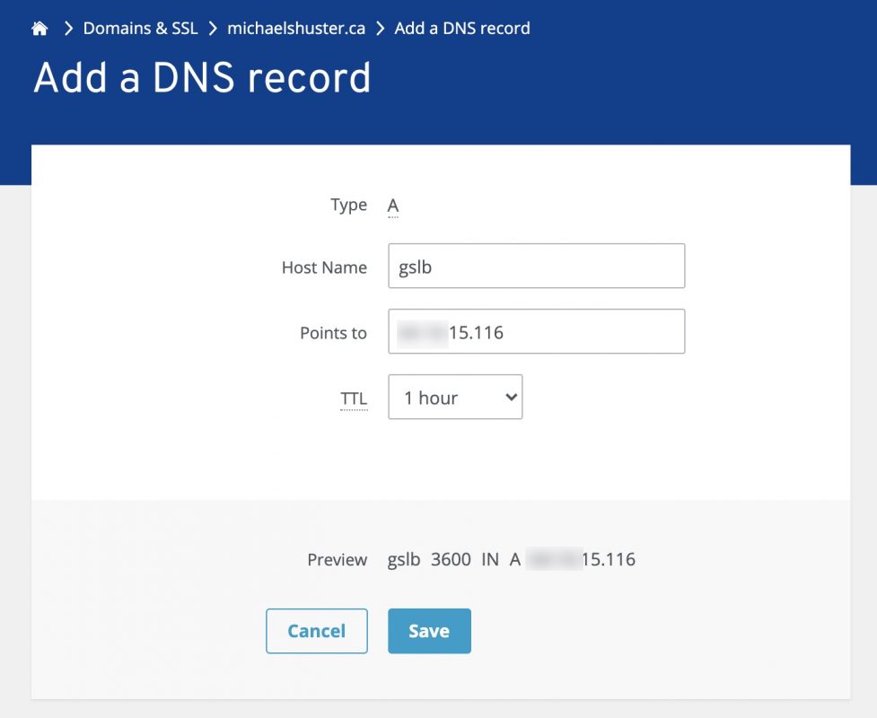
Task: Click the Cancel button
Action: [316, 631]
